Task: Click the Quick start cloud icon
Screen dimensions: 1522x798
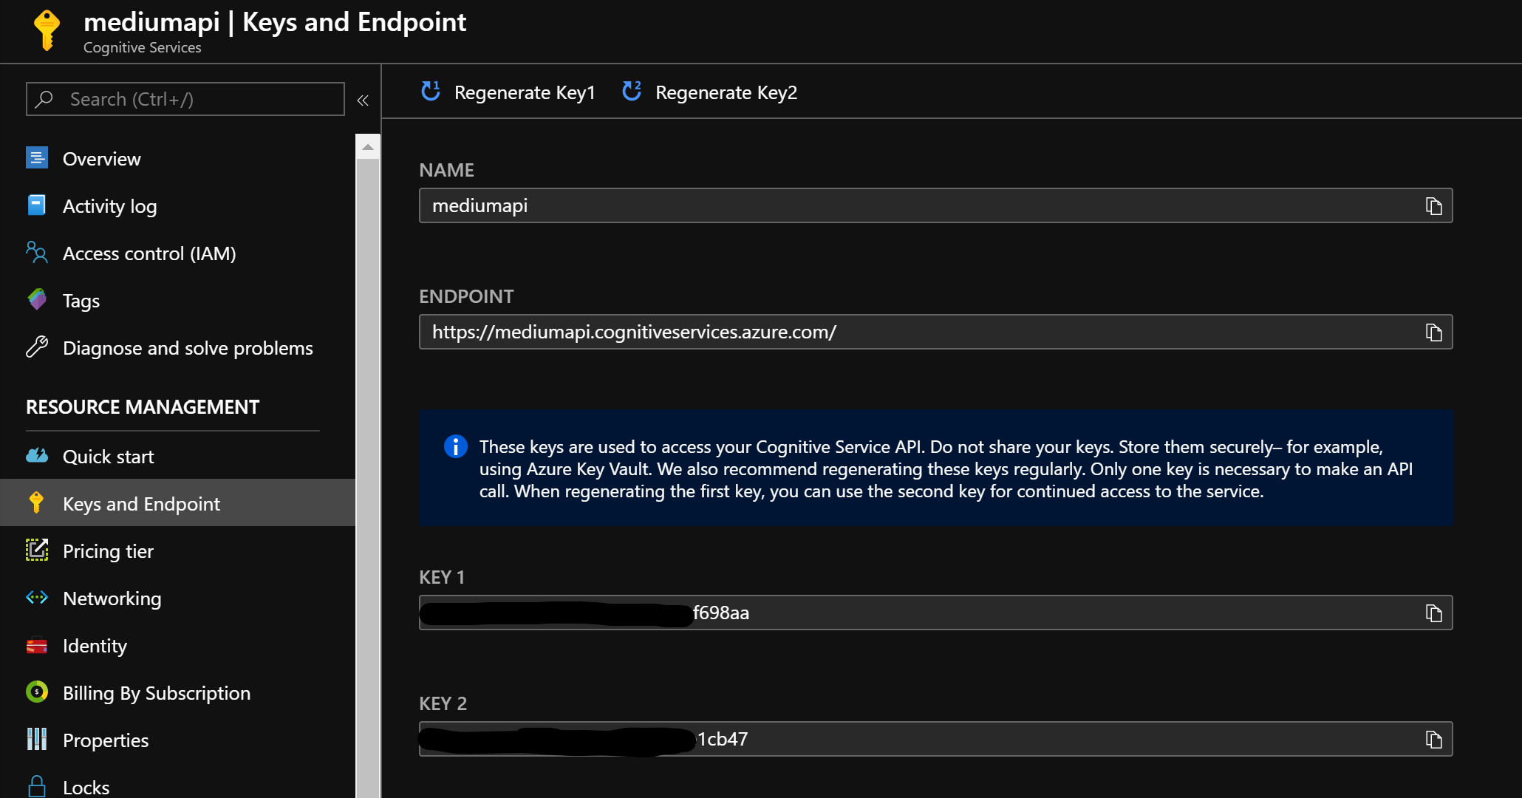Action: tap(37, 456)
